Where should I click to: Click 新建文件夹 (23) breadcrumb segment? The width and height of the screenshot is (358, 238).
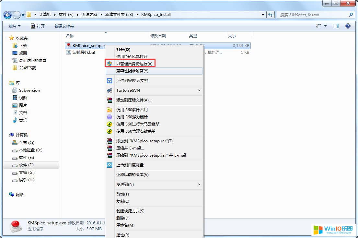pos(119,15)
